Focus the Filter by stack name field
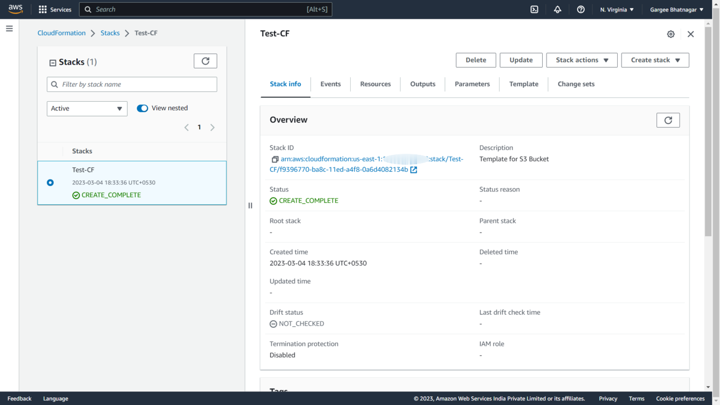Screen dimensions: 720x405 [137, 84]
